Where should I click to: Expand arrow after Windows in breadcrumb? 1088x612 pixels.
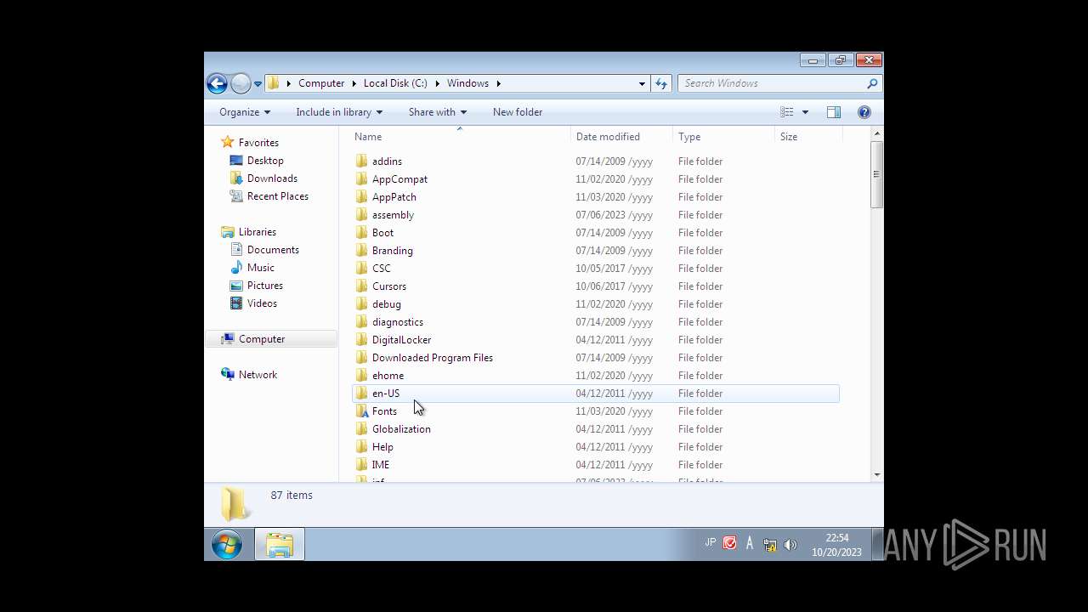pyautogui.click(x=499, y=83)
